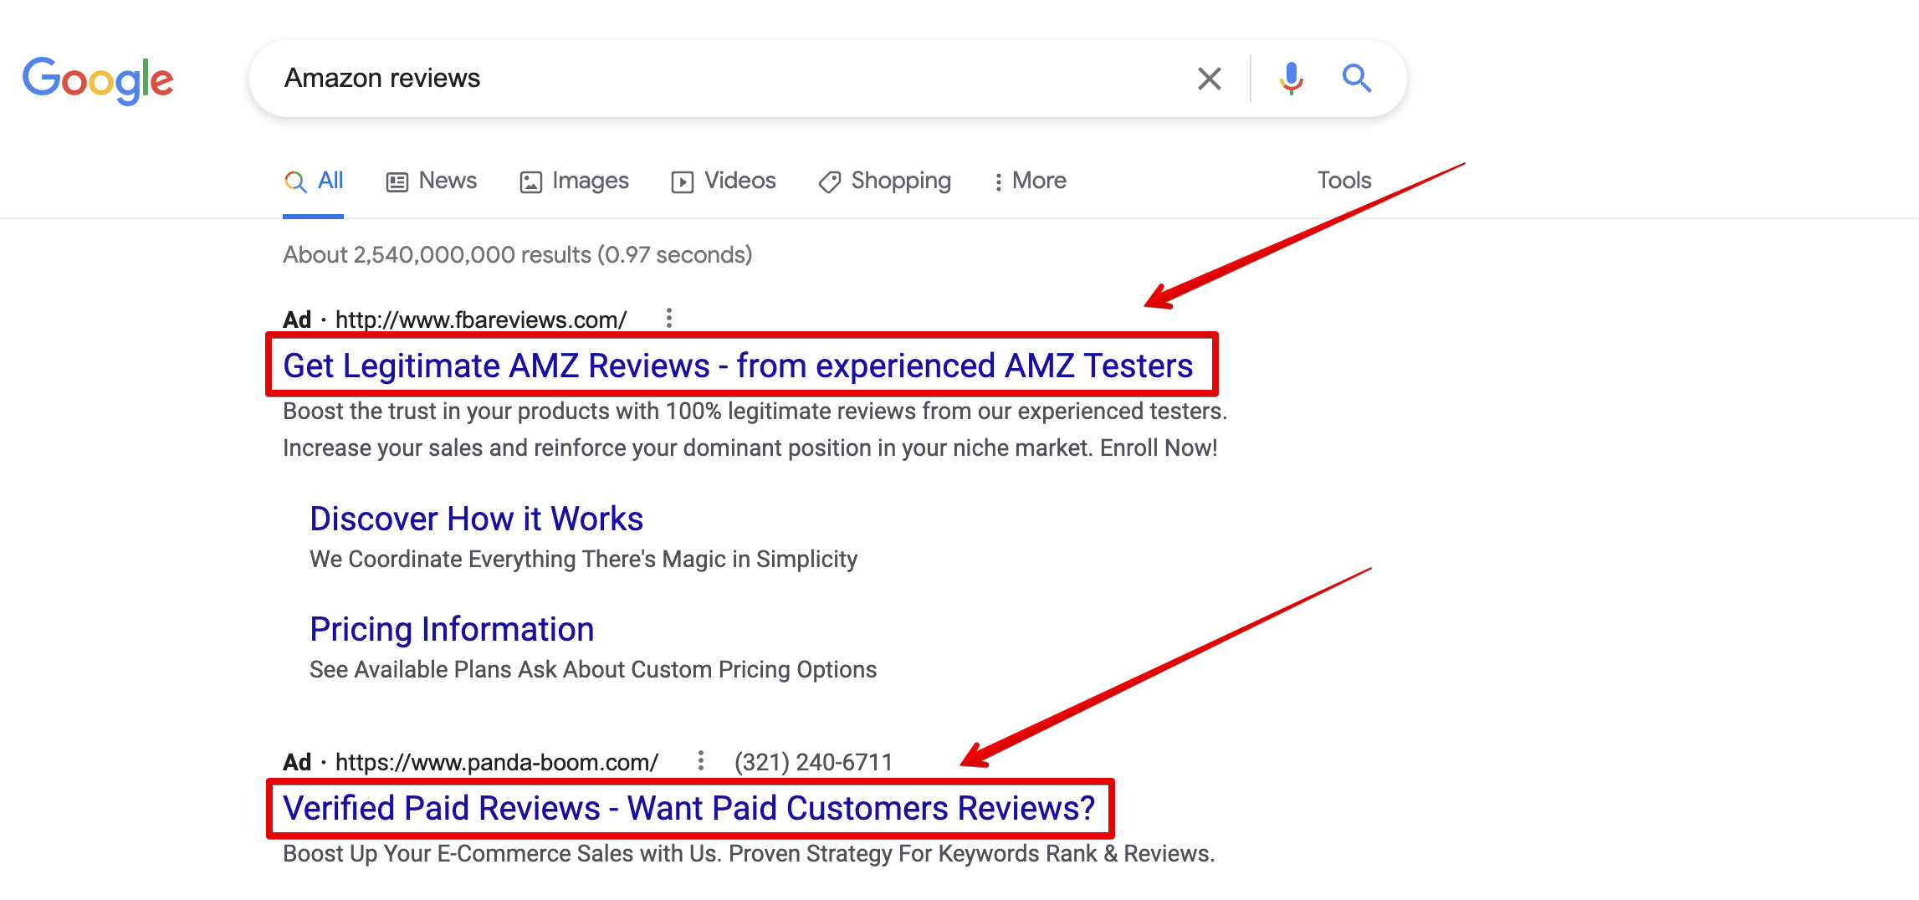The image size is (1919, 900).
Task: Click We Coordinate Everything description text
Action: click(583, 559)
